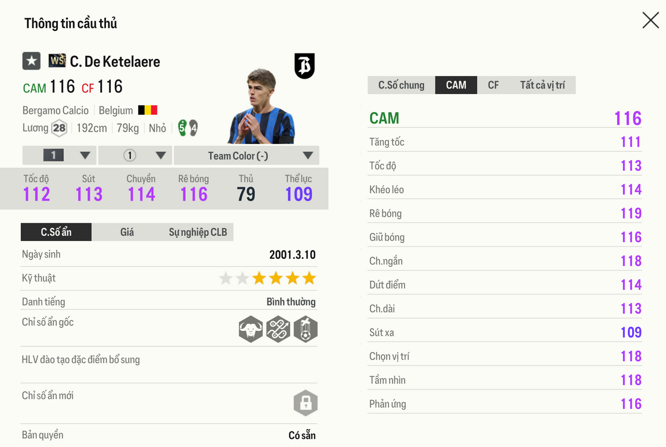Click the Bergamo Calcio club crest
This screenshot has width=666, height=447.
point(304,65)
